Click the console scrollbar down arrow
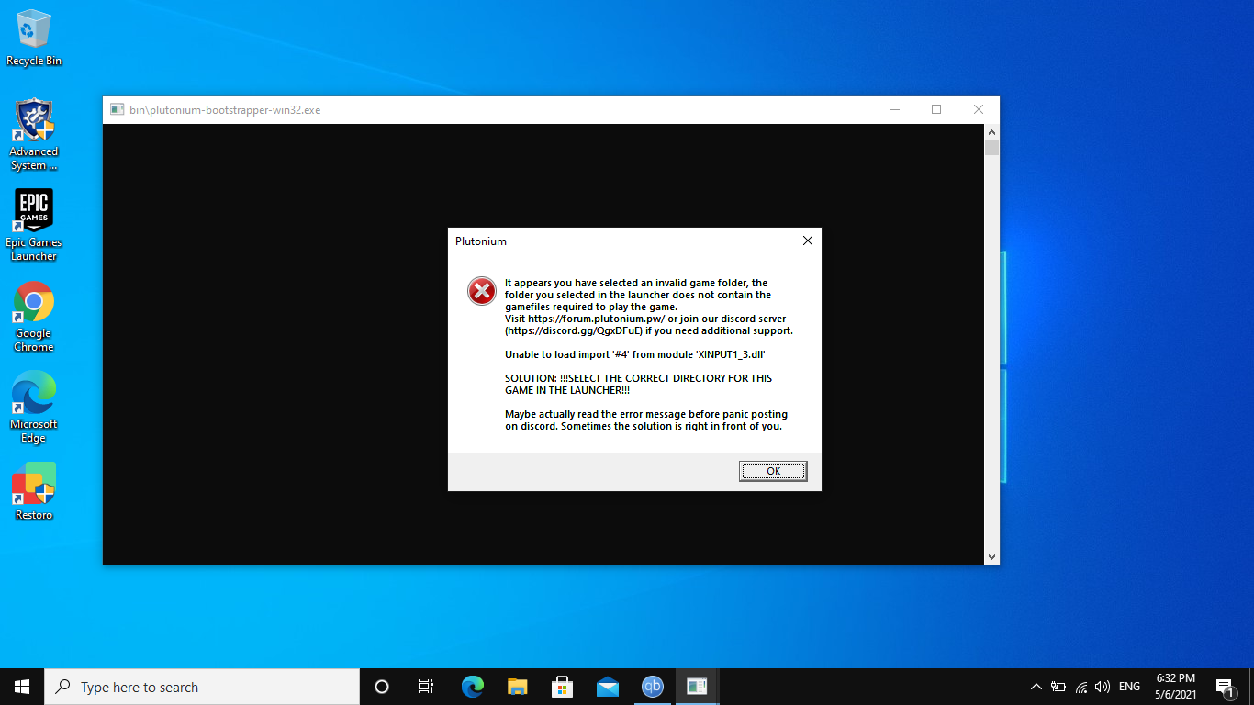The height and width of the screenshot is (705, 1254). (x=991, y=557)
